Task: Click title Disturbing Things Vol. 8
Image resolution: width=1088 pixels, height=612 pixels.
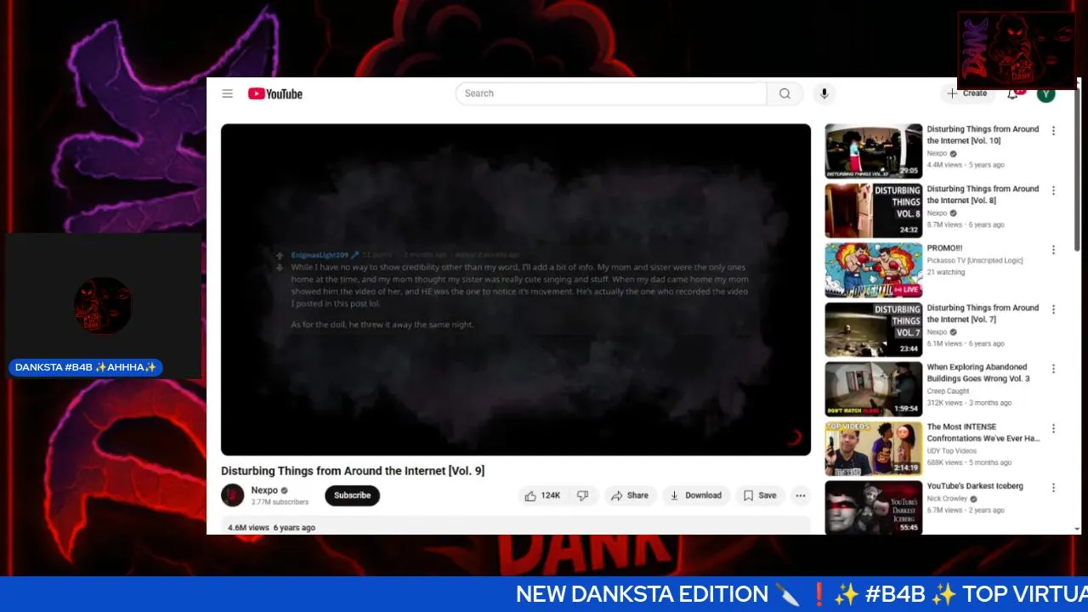Action: pos(983,195)
